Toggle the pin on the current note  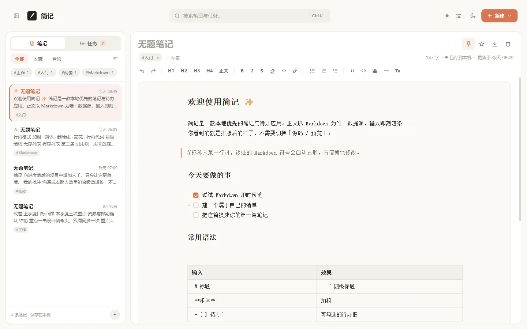tap(468, 44)
